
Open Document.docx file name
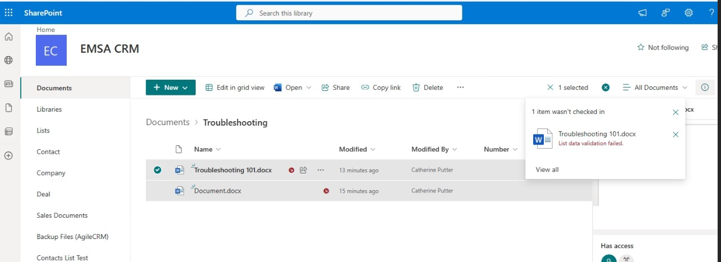[218, 191]
